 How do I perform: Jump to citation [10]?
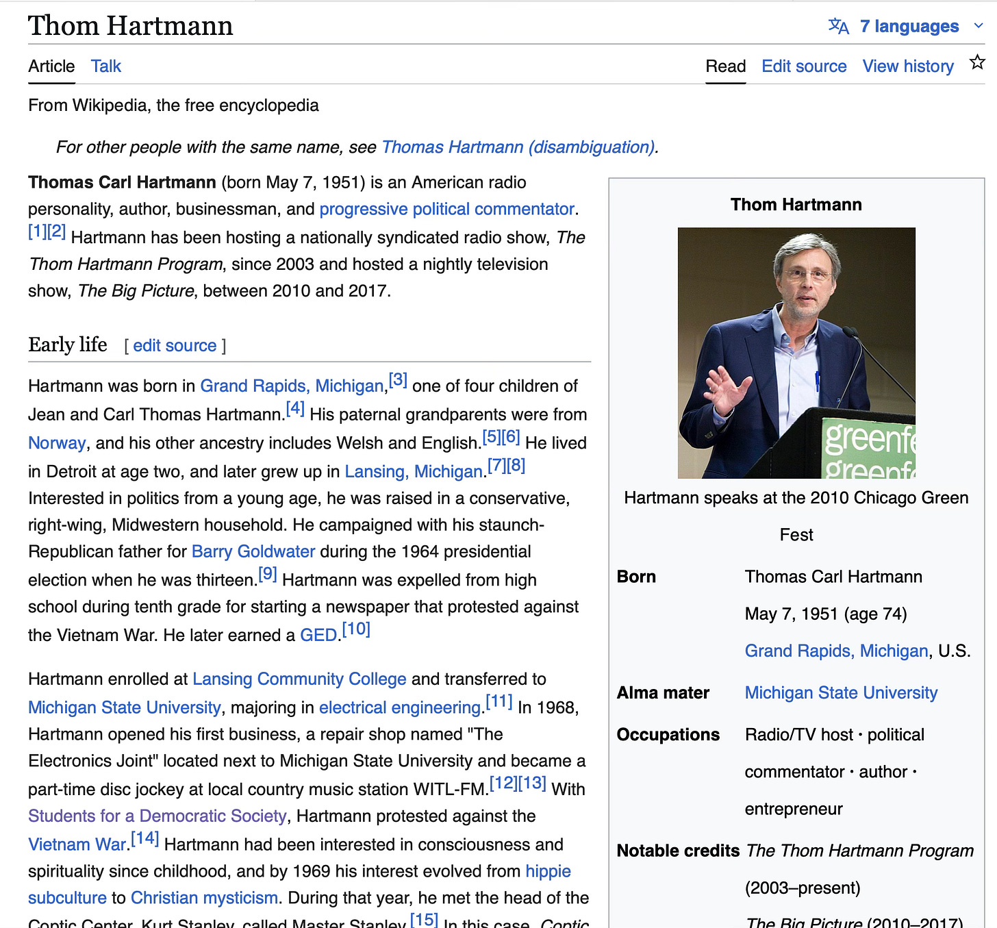tap(356, 629)
